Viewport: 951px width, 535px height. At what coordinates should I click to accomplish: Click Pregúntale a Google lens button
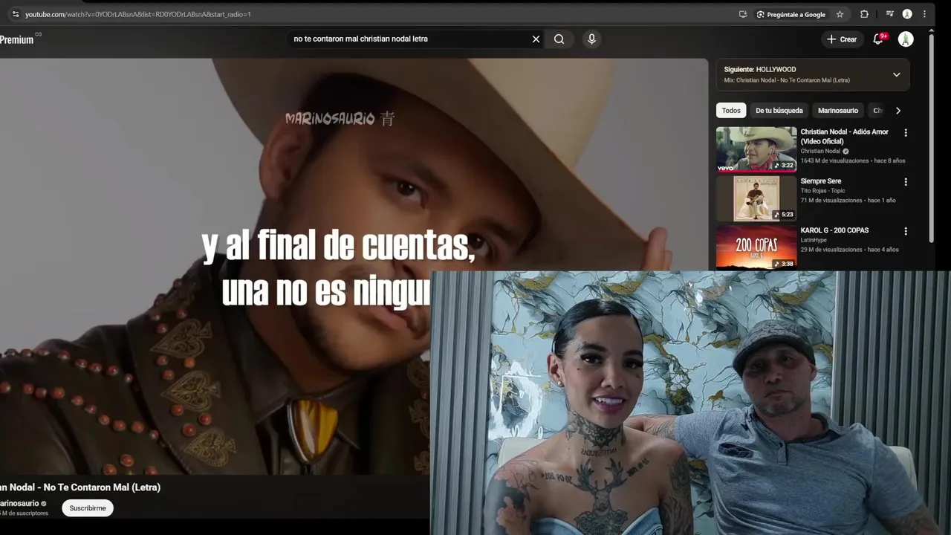pyautogui.click(x=791, y=14)
